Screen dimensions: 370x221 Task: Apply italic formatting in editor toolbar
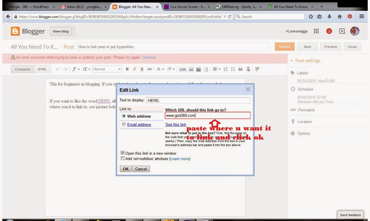(x=134, y=69)
